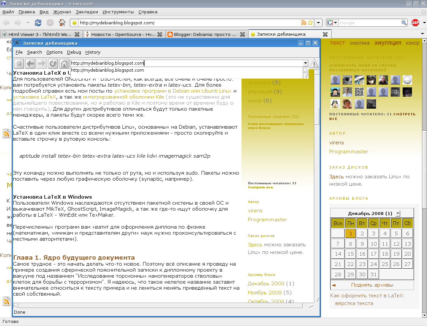Click reload icon in Hv3 toolbar

click(x=53, y=63)
